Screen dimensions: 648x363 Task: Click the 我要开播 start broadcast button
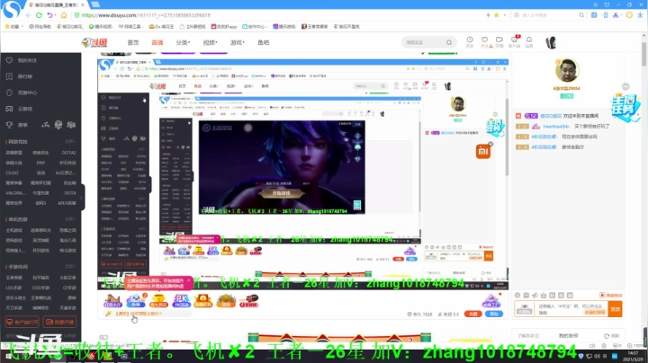coord(60,322)
